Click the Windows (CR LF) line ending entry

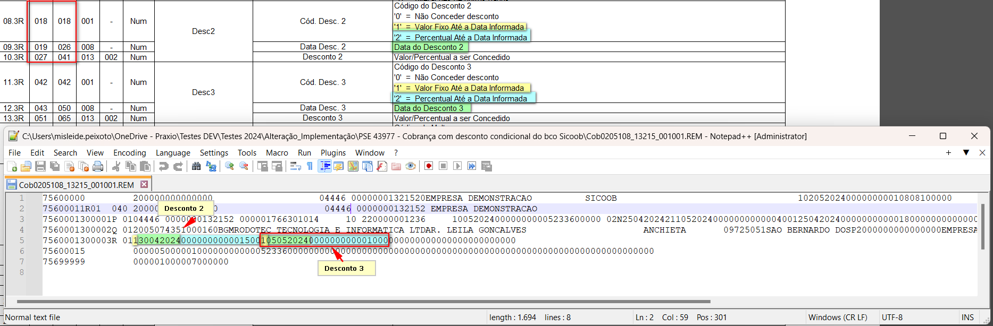(838, 318)
